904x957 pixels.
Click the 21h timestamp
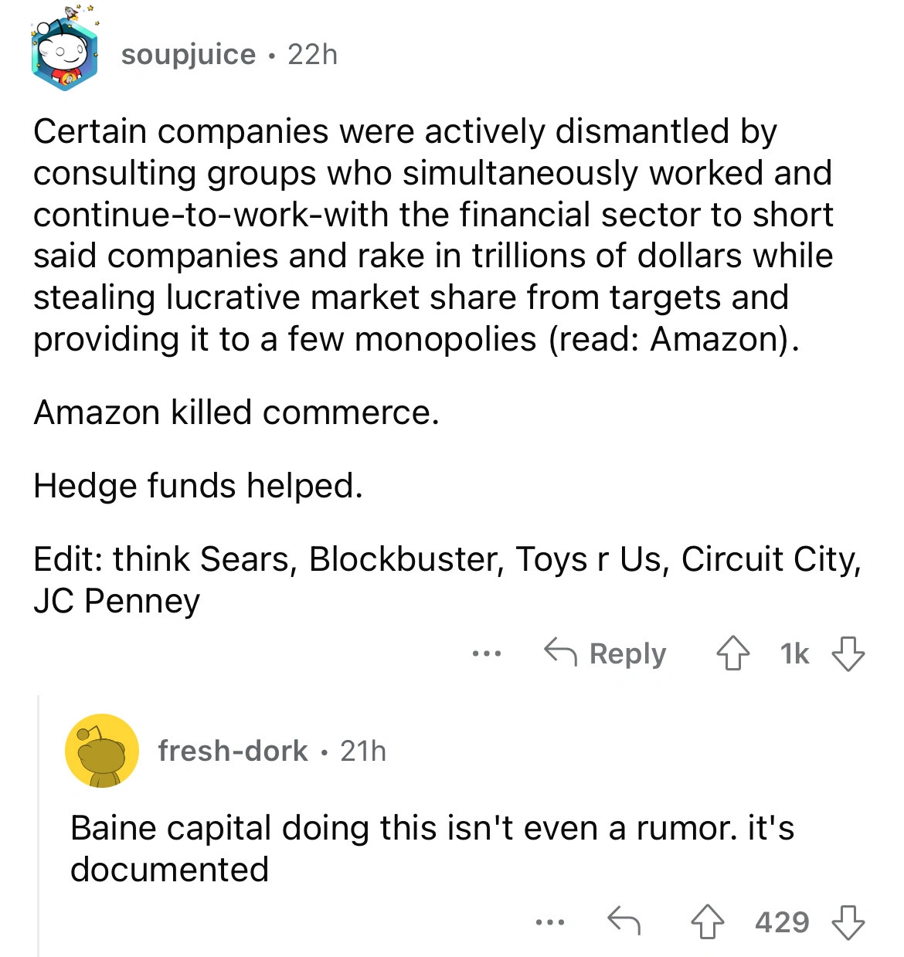pyautogui.click(x=363, y=751)
